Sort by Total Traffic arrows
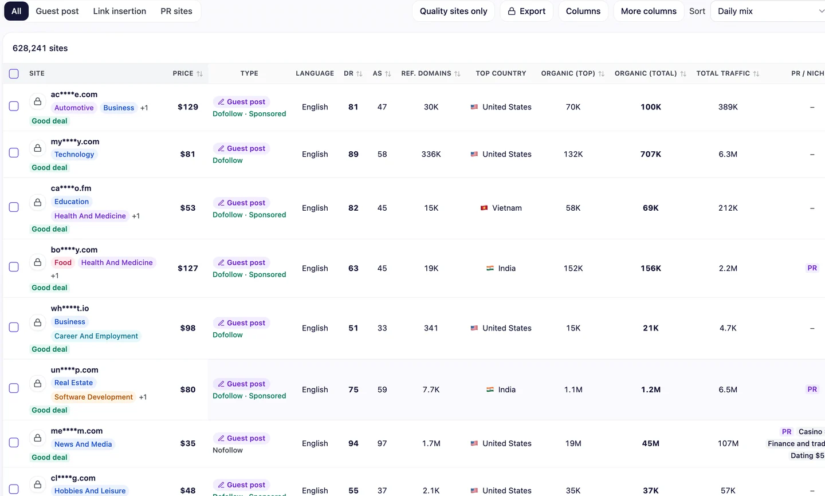Viewport: 825px width, 496px height. tap(756, 74)
